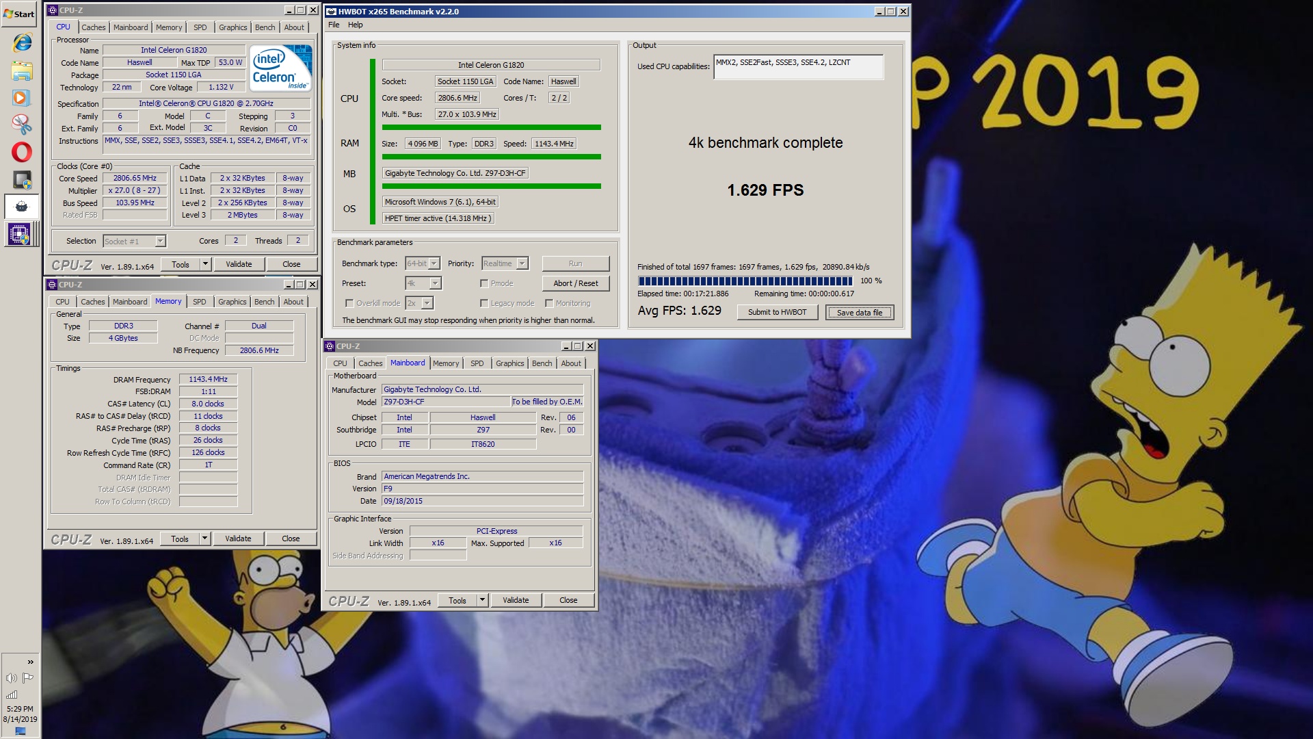This screenshot has height=739, width=1313.
Task: Launch Internet Explorer from the taskbar
Action: click(22, 43)
